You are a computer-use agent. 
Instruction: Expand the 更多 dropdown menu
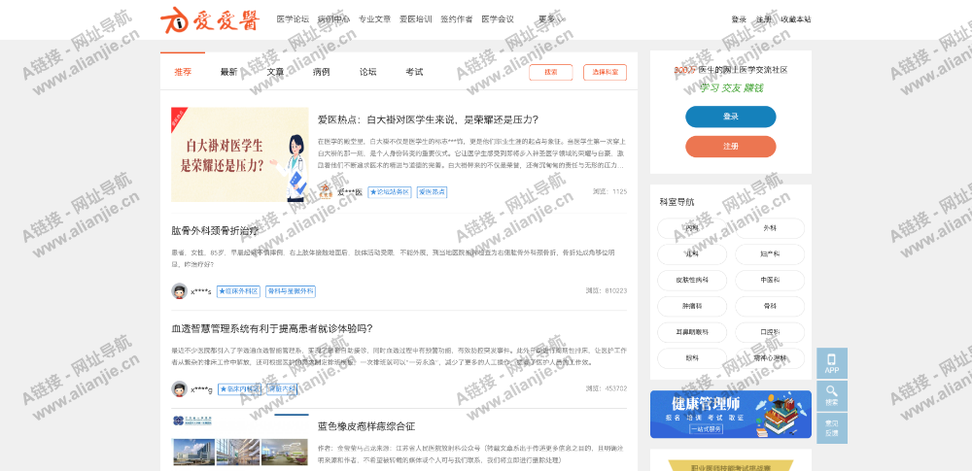coord(551,19)
